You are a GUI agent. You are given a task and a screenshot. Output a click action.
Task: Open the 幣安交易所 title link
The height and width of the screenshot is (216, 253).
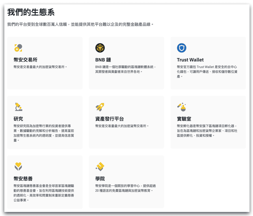click(x=25, y=60)
